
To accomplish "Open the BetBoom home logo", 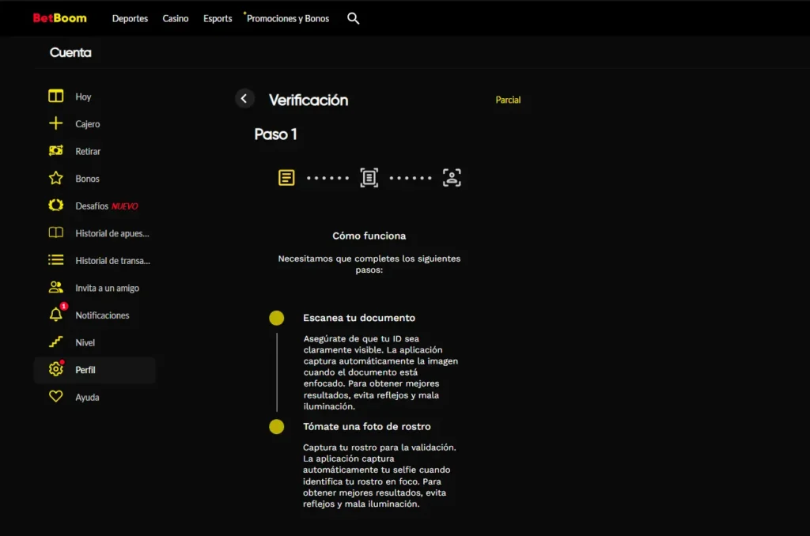I will point(60,18).
